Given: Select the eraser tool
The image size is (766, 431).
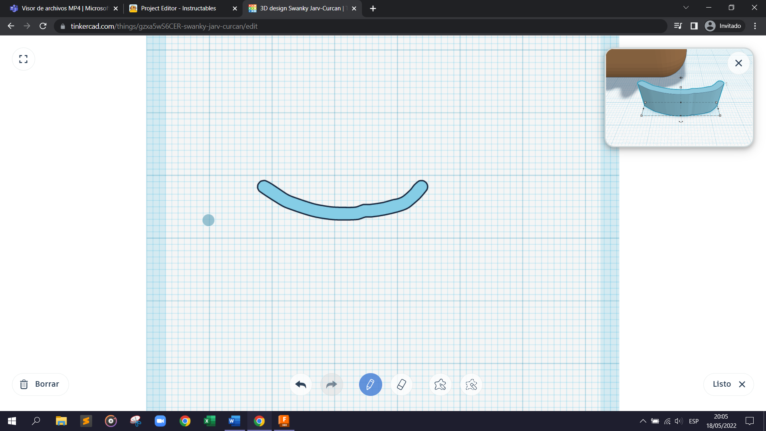Looking at the screenshot, I should [401, 384].
